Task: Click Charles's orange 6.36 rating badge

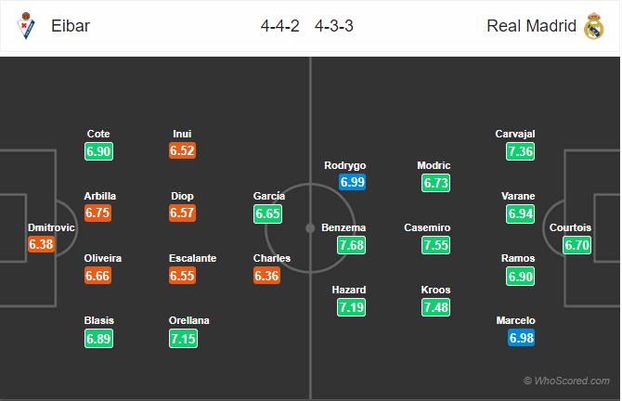Action: coord(266,276)
